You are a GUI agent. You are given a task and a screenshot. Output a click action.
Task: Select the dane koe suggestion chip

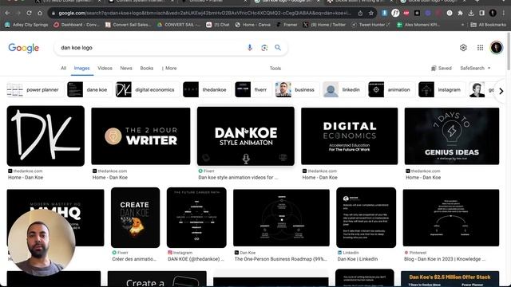point(89,89)
